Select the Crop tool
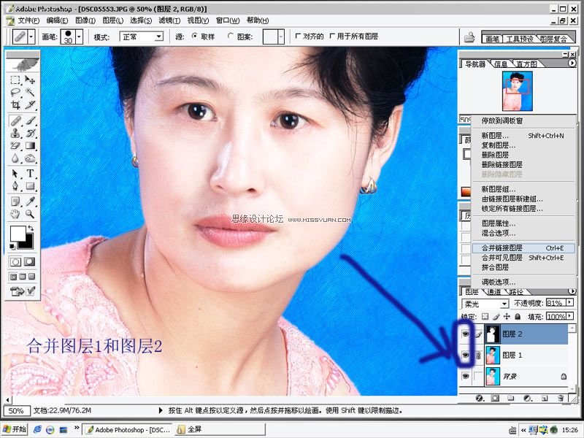 point(15,104)
